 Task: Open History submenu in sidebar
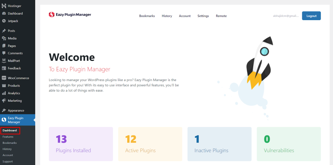pyautogui.click(x=7, y=149)
